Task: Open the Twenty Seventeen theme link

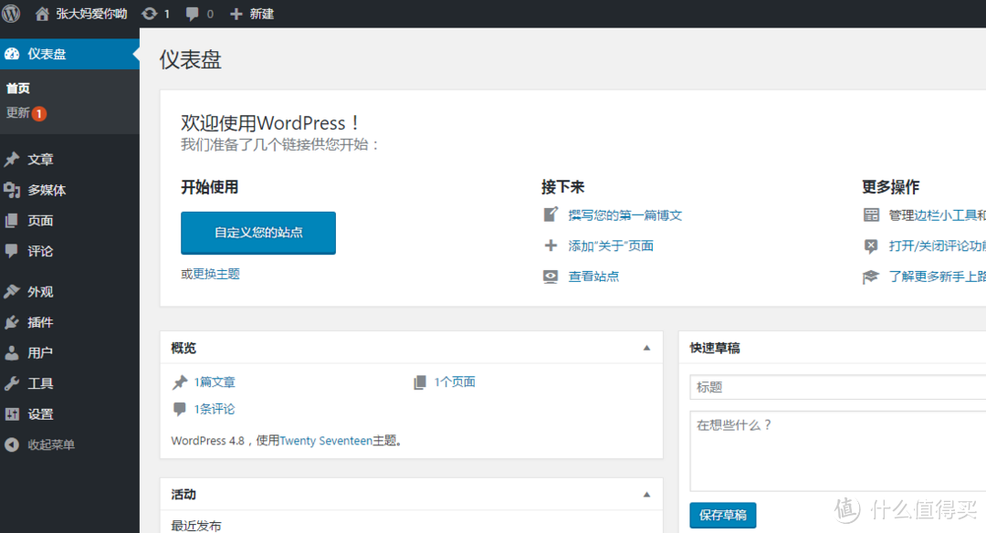Action: tap(326, 441)
